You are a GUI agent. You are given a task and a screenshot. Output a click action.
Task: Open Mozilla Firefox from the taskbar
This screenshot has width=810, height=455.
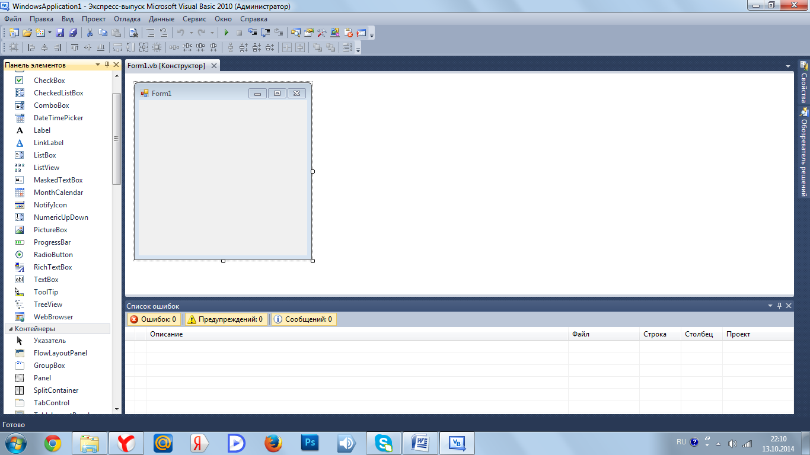(x=273, y=443)
